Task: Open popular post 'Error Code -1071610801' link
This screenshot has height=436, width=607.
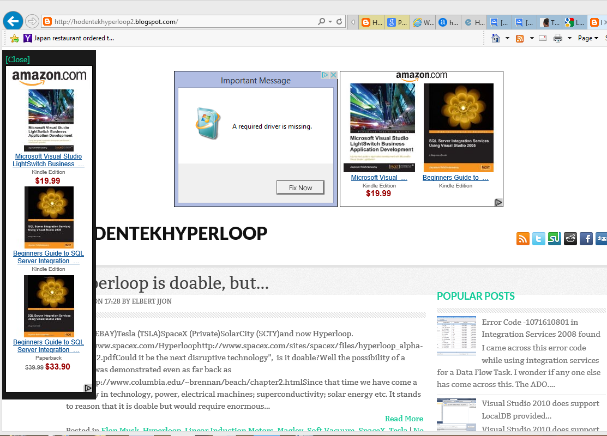Action: (x=541, y=328)
